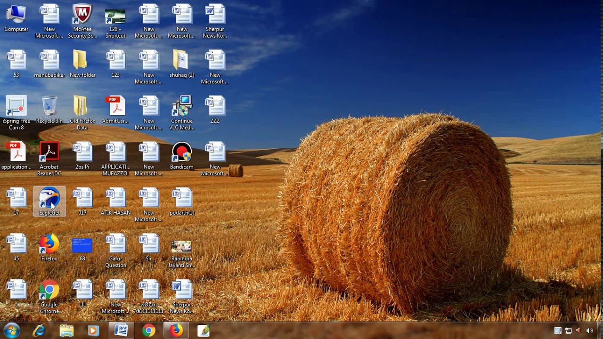Select the Rabindra Jayanti image thumbnail
The image size is (603, 339).
click(181, 246)
